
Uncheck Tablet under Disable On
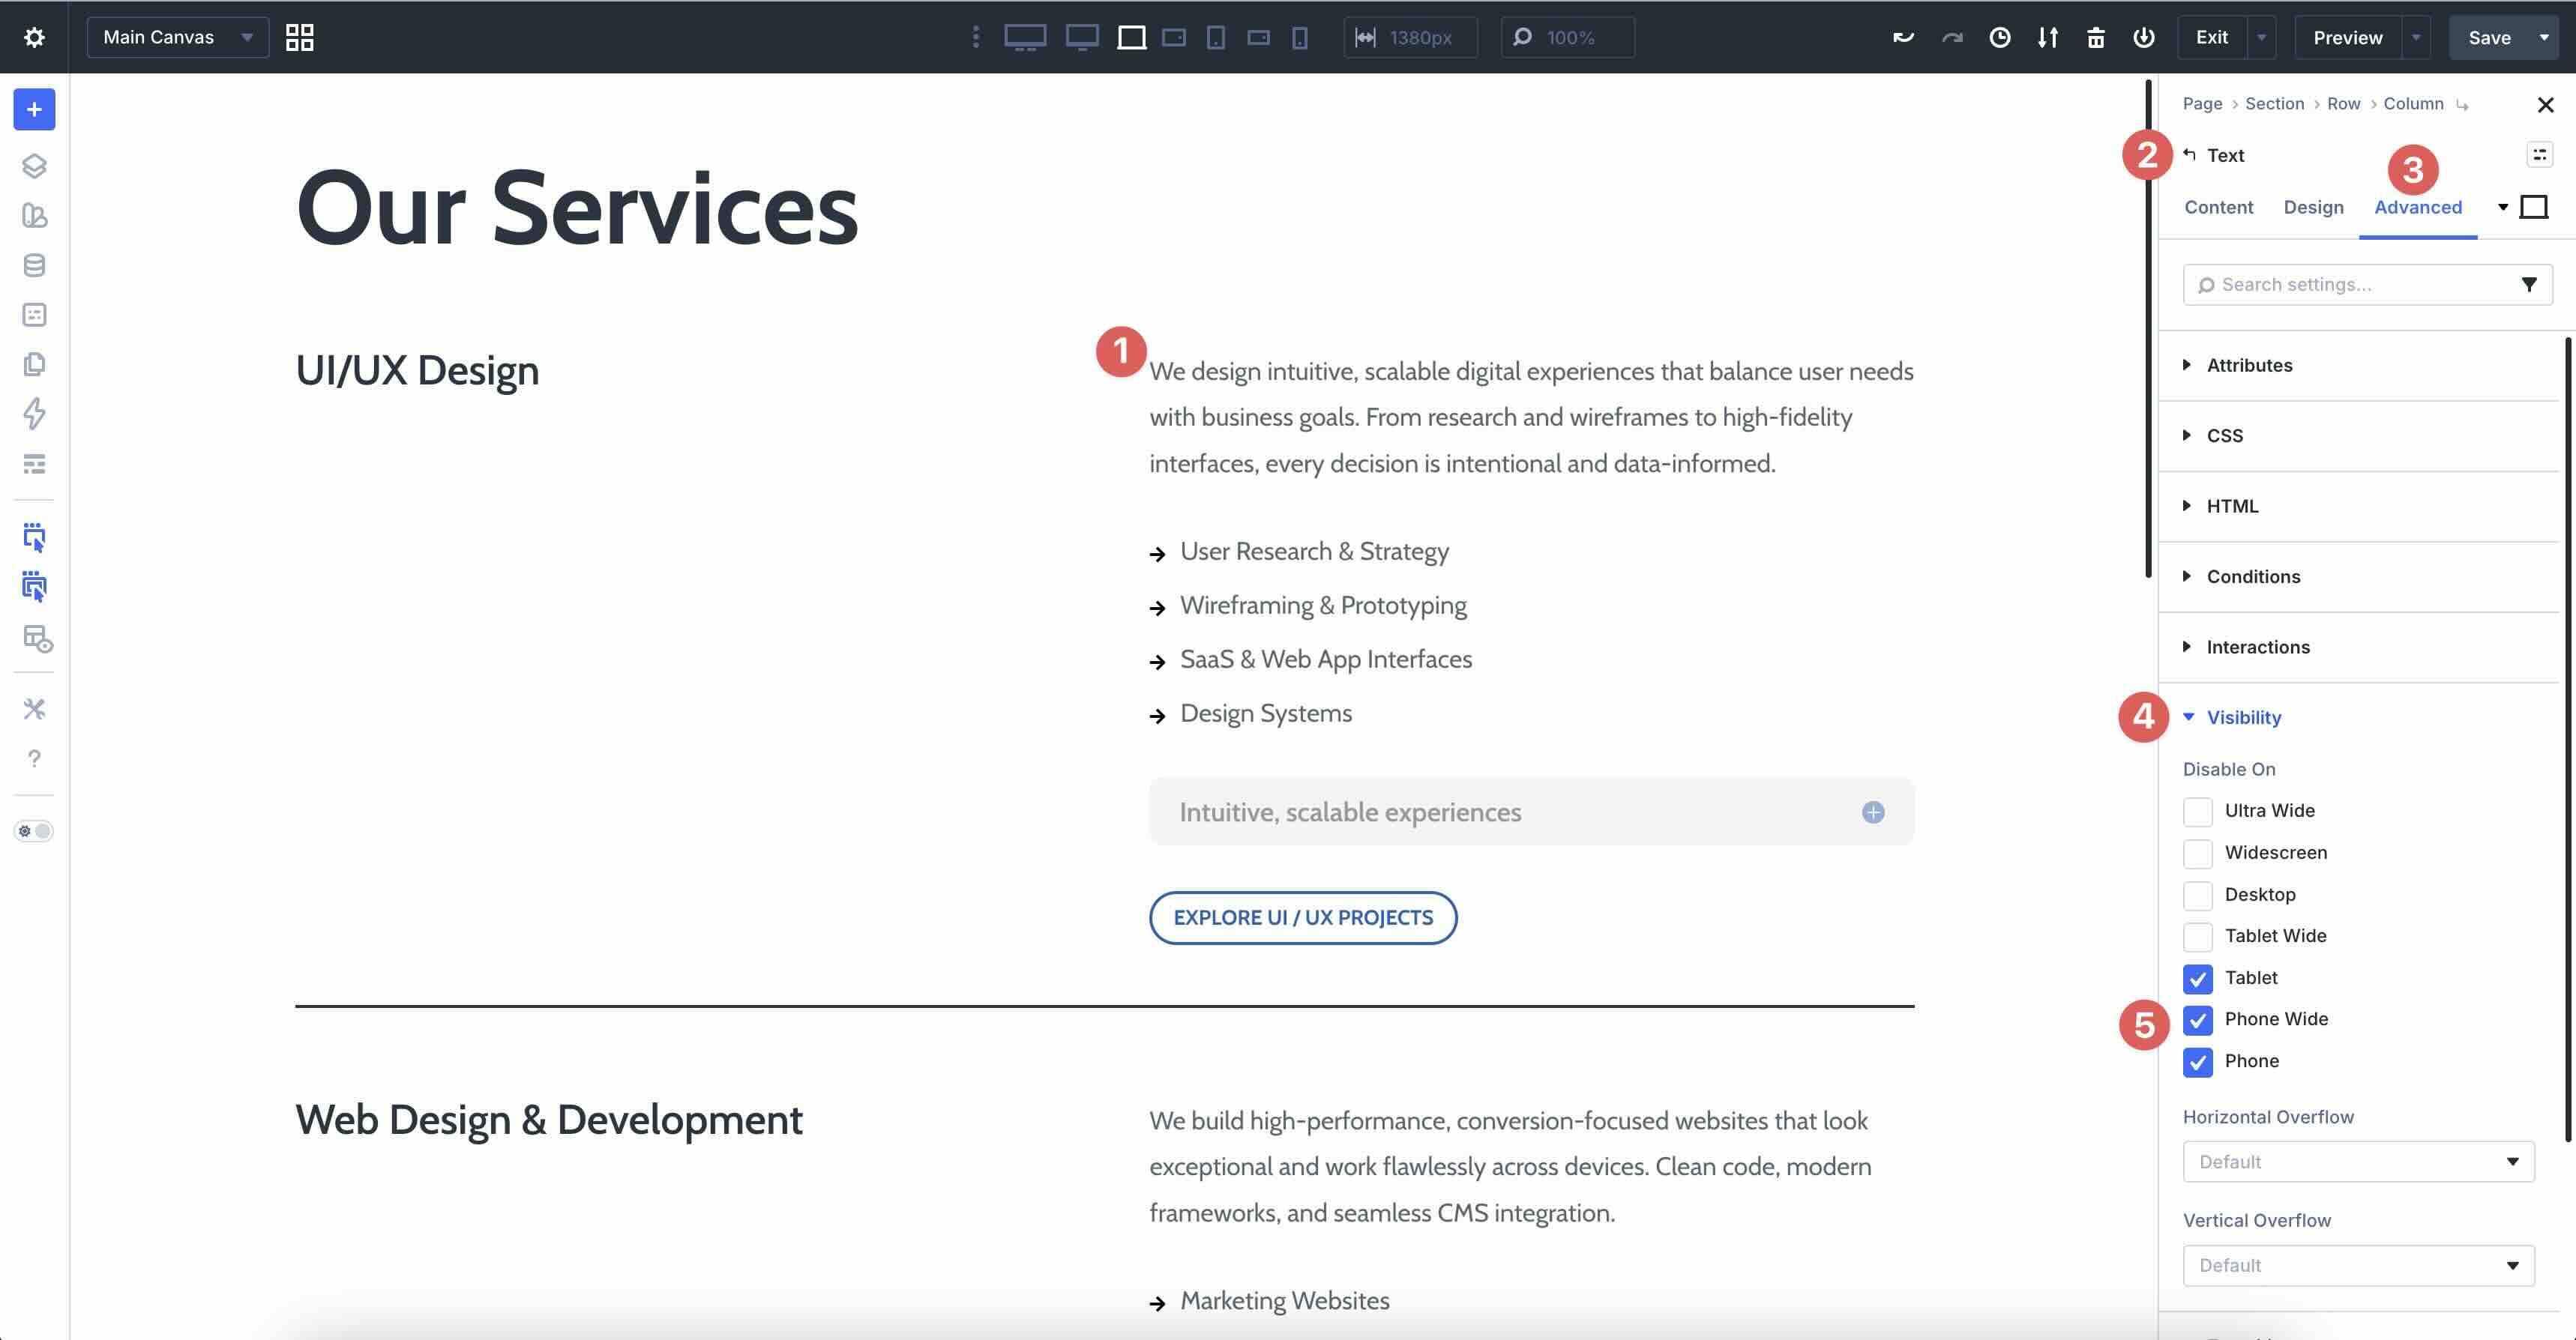pos(2198,978)
